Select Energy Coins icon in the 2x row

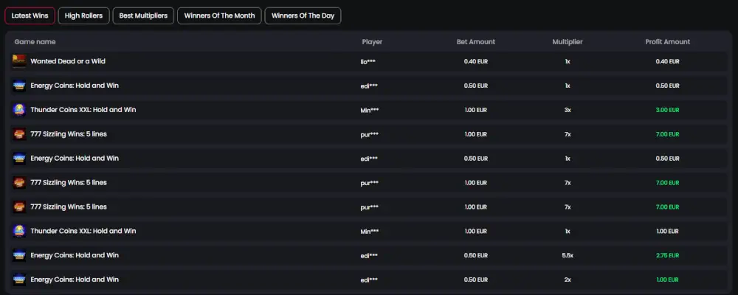19,280
